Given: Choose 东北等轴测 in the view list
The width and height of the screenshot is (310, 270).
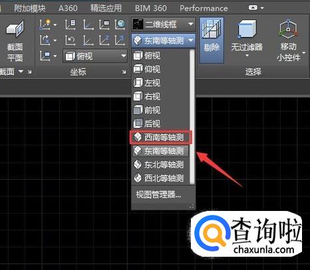Looking at the screenshot, I should pos(160,165).
